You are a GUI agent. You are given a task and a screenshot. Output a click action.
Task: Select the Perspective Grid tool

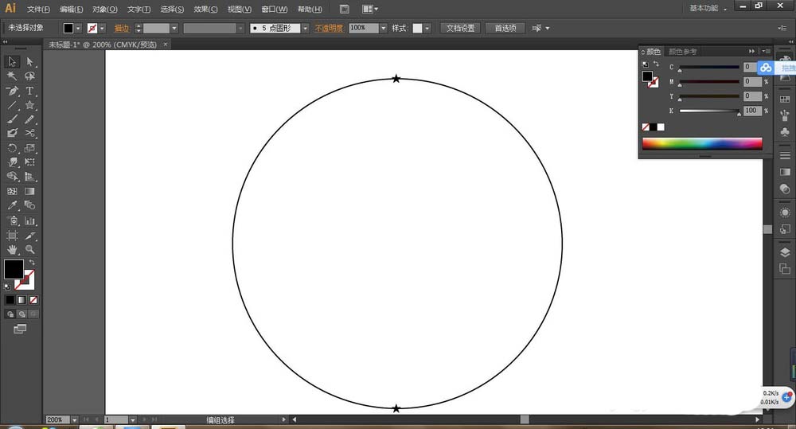(30, 177)
